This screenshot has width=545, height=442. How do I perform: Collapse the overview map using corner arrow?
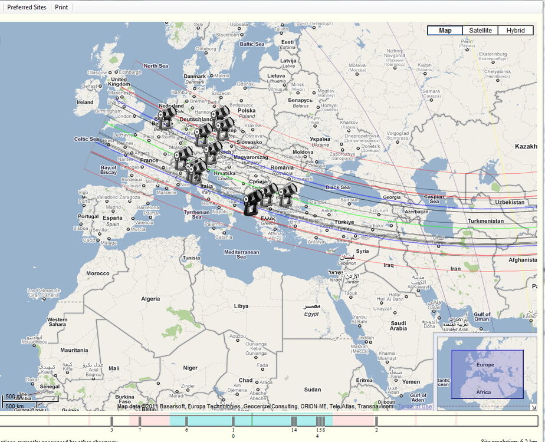[533, 407]
